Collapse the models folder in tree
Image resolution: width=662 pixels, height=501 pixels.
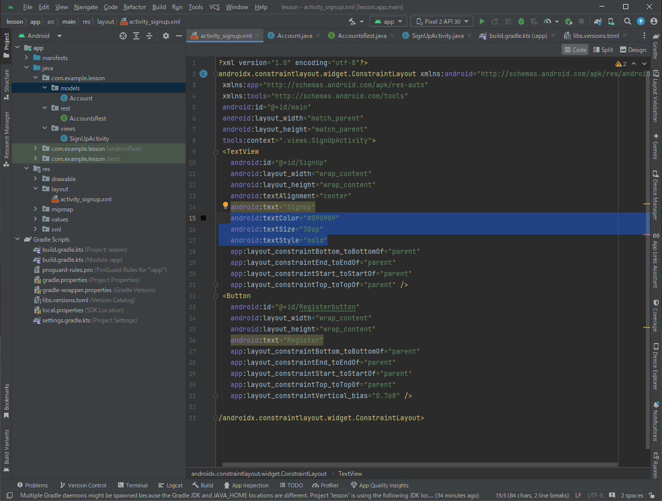click(x=45, y=88)
